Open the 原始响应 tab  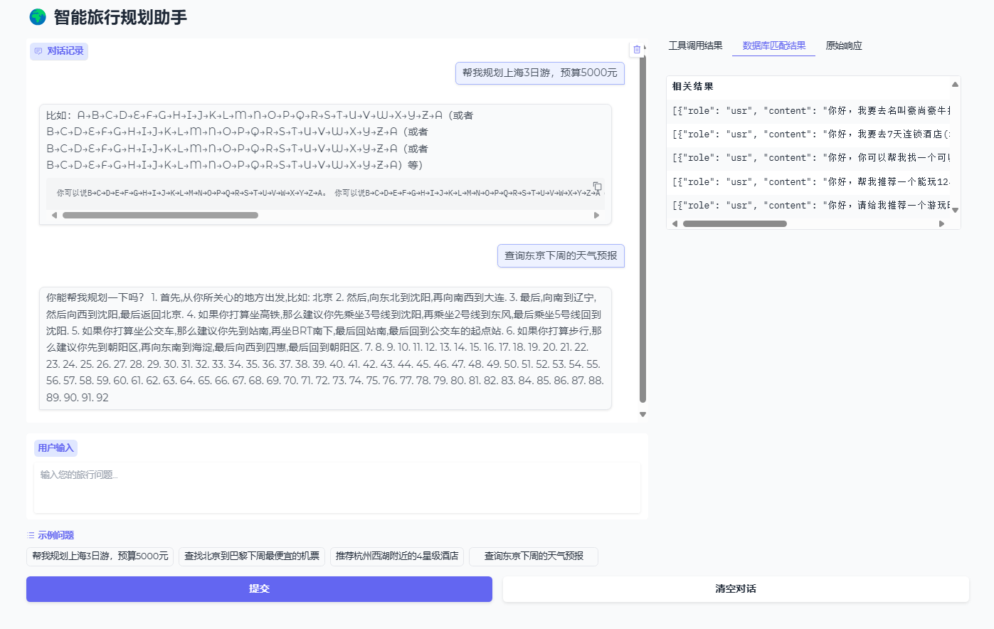pyautogui.click(x=844, y=46)
